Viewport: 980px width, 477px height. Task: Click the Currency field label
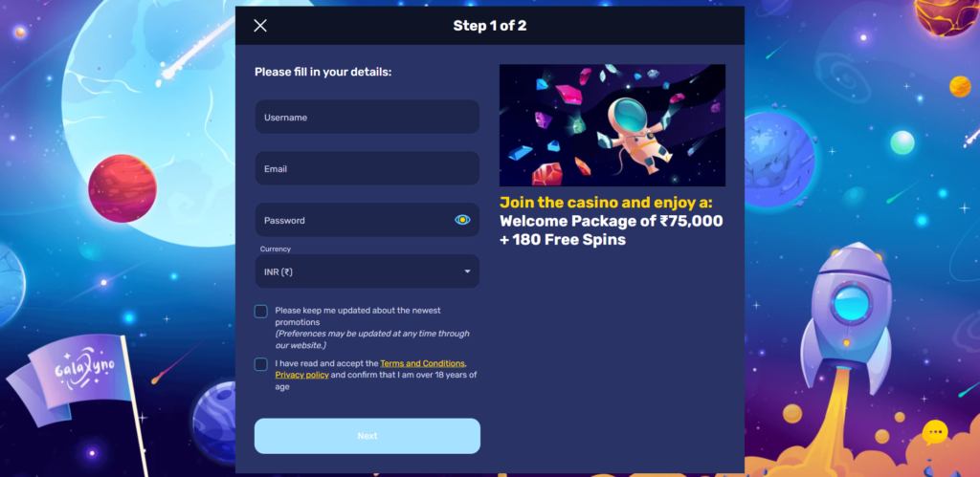point(276,249)
